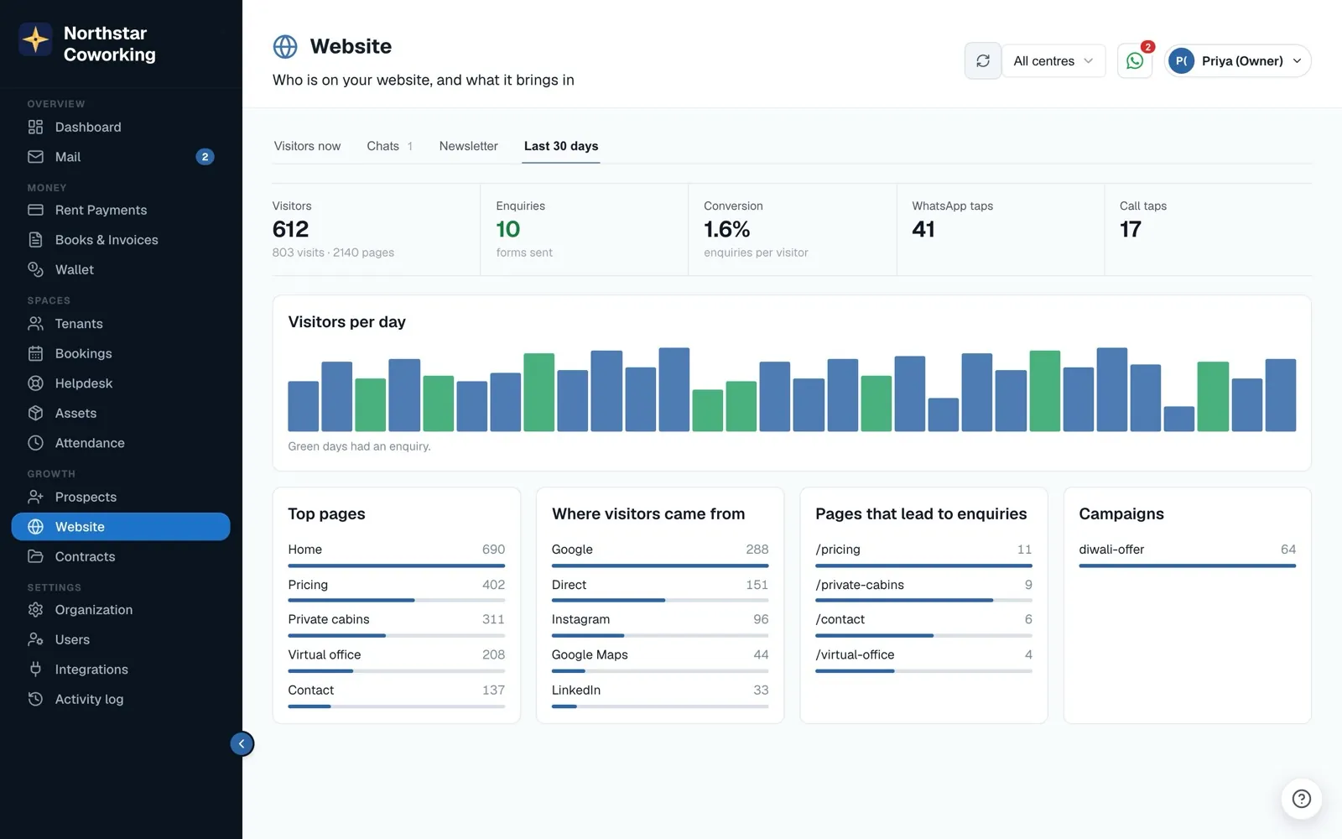The height and width of the screenshot is (839, 1342).
Task: Click the Enquiries 10 stat card
Action: coord(584,229)
